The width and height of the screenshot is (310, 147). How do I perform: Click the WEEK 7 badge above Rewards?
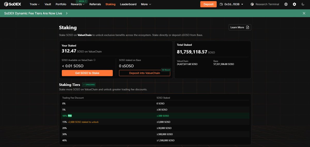82,1
